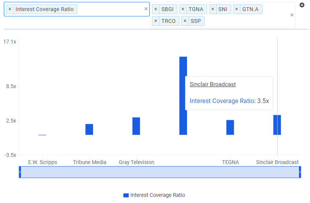Image resolution: width=310 pixels, height=203 pixels.
Task: Toggle Interest Coverage Ratio legend series
Action: 154,195
